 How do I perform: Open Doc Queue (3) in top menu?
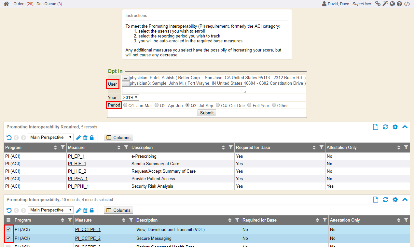point(49,4)
